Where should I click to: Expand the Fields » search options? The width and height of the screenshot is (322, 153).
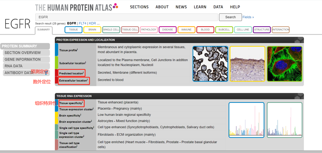click(248, 17)
